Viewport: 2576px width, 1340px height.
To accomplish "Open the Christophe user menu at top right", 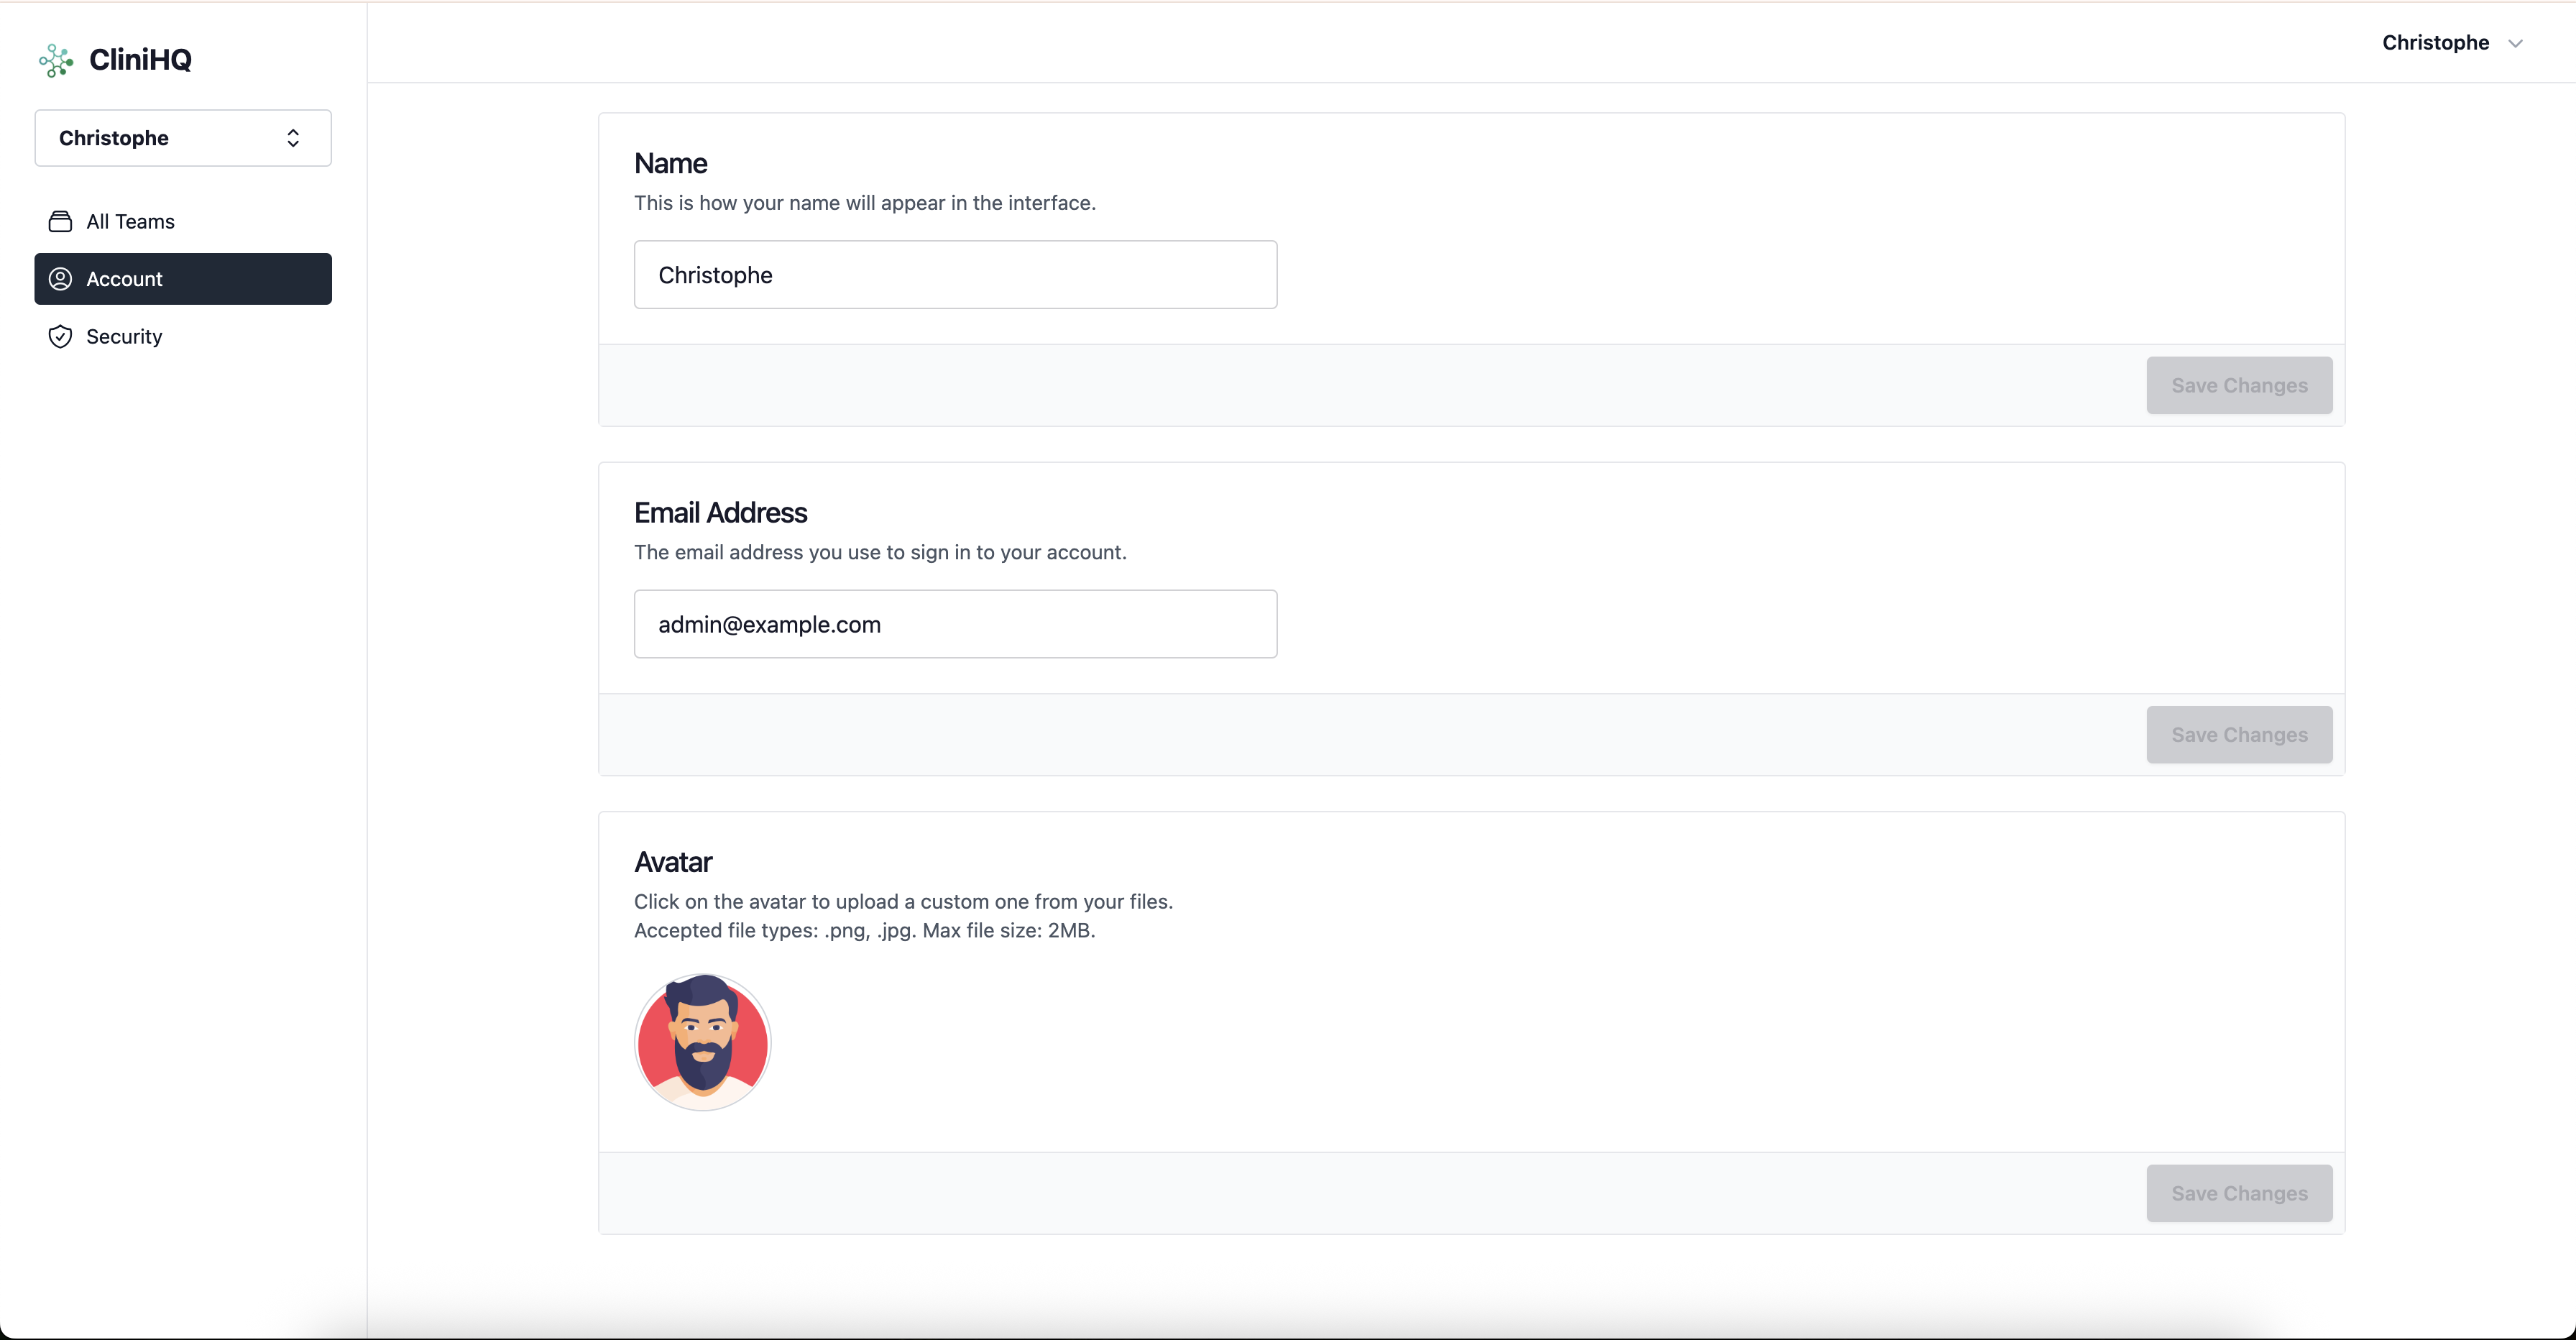I will [2435, 43].
